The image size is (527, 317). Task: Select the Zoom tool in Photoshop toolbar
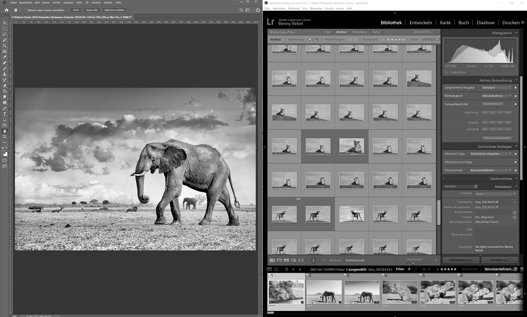pyautogui.click(x=5, y=137)
